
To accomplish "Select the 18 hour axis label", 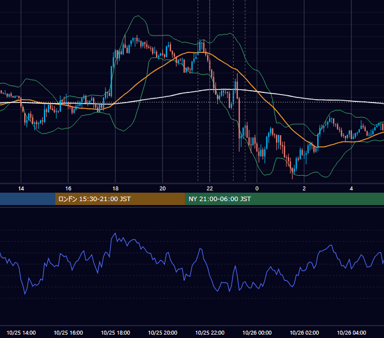I will click(115, 189).
